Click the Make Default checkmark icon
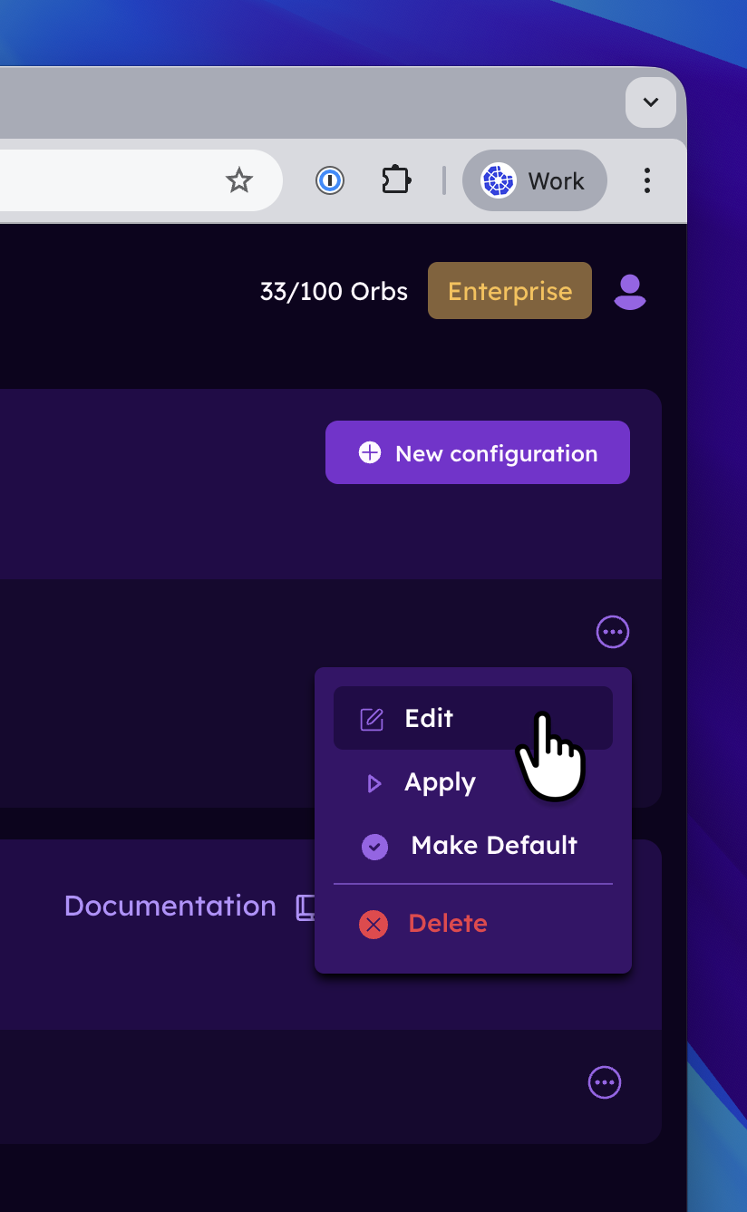The height and width of the screenshot is (1212, 747). pyautogui.click(x=374, y=847)
